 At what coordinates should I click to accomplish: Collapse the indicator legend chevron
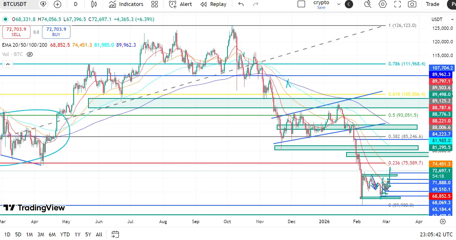coord(8,64)
